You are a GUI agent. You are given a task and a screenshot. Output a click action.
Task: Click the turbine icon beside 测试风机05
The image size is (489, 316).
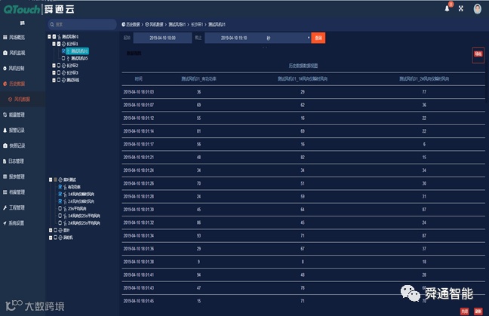pos(68,58)
